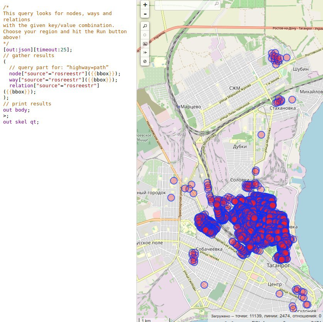
Task: Place cursor on "[out:json][timeout:25];" line
Action: [38, 50]
